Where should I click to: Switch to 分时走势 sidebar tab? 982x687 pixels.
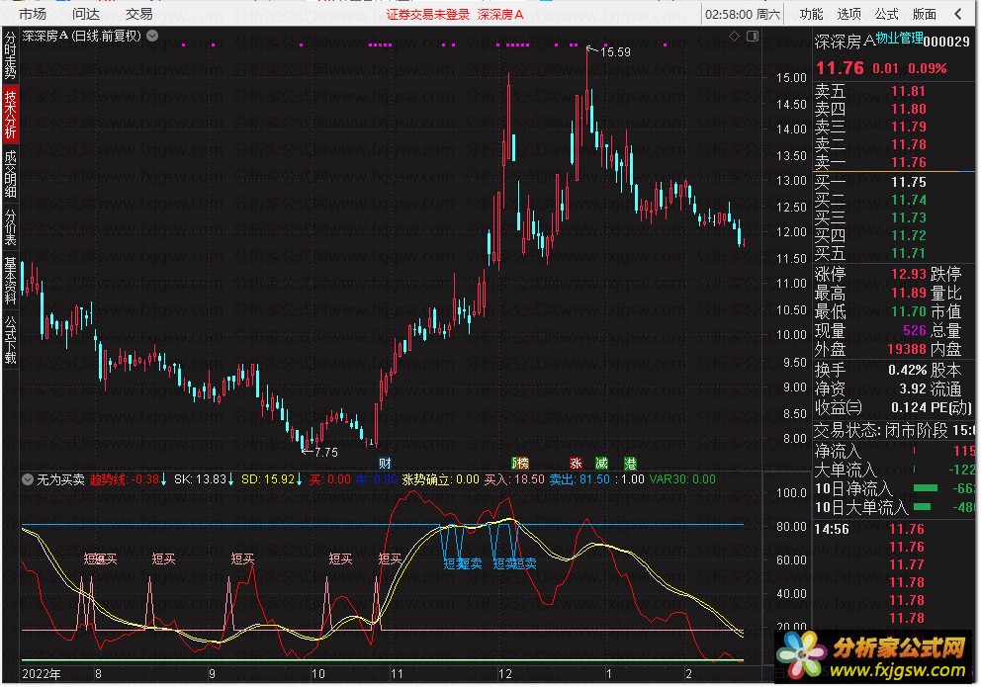coord(10,55)
